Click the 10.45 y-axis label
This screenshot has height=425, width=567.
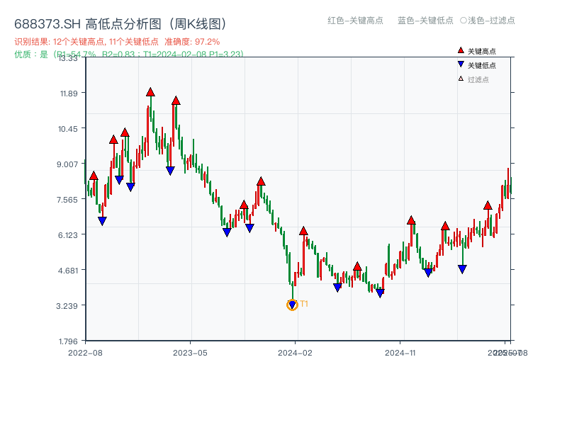[x=67, y=129]
